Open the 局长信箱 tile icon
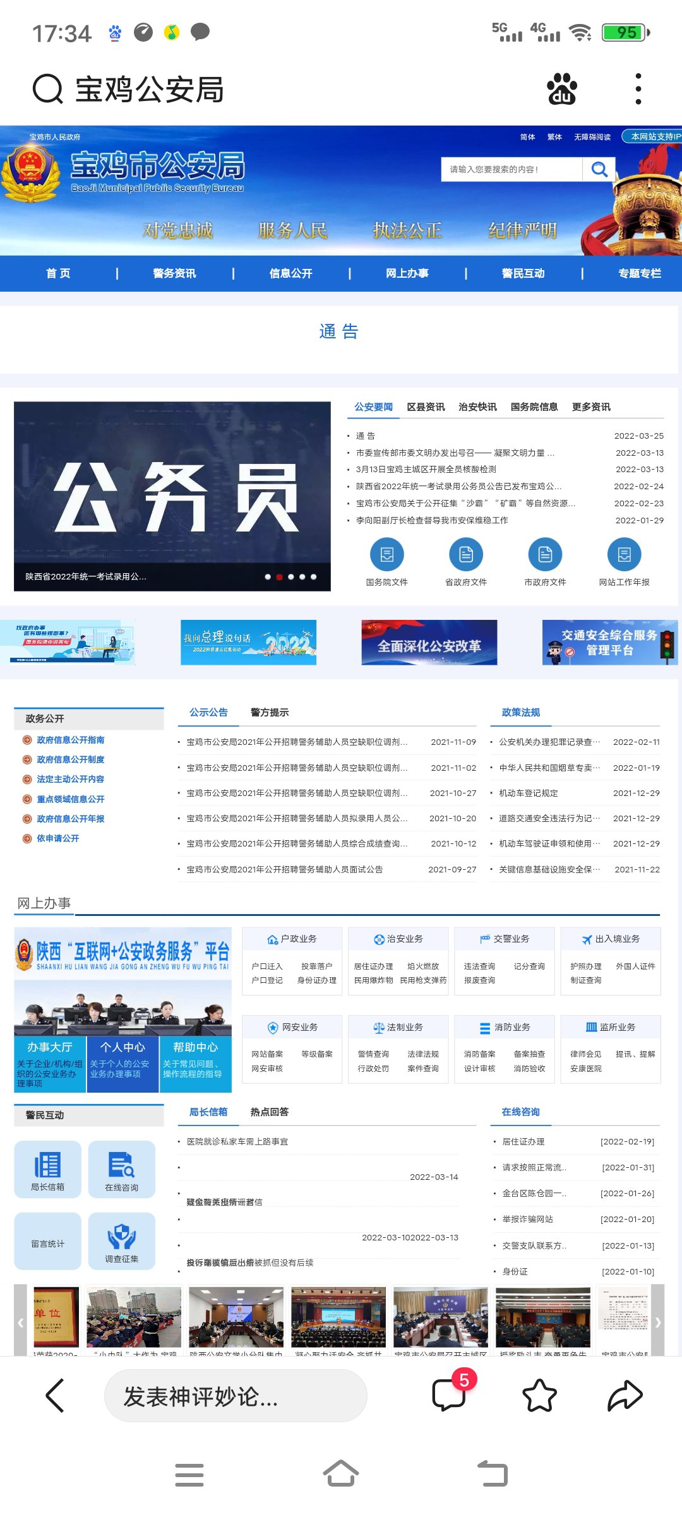 (x=48, y=1169)
